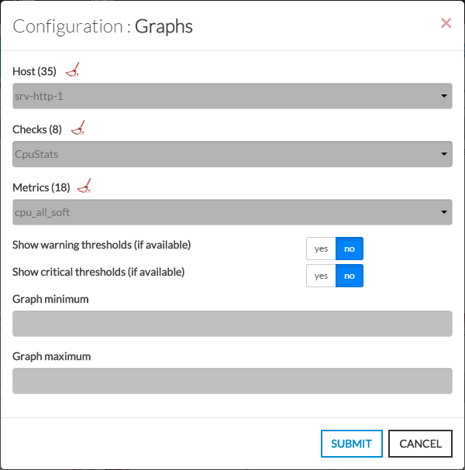This screenshot has width=465, height=470.
Task: Click the Show critical thresholds label
Action: (x=98, y=272)
